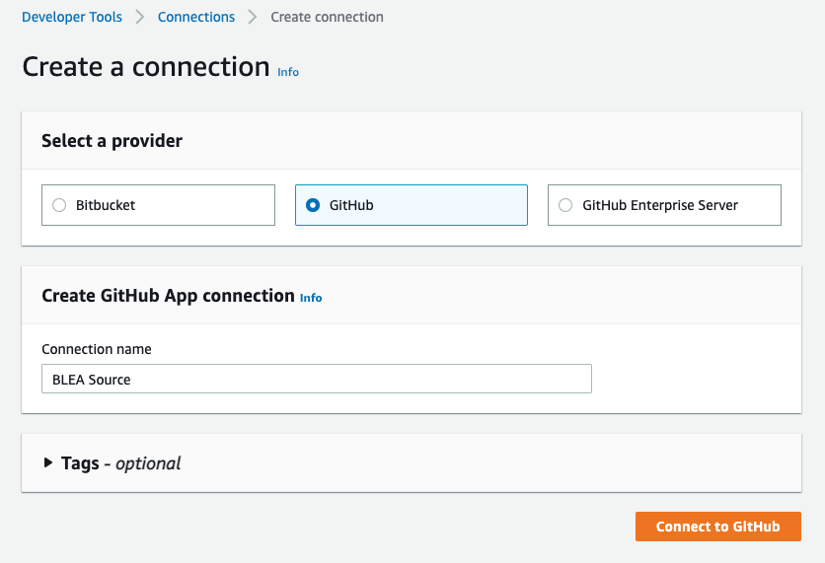Open Info link beside Create GitHub App connection
The height and width of the screenshot is (563, 825).
[x=311, y=298]
